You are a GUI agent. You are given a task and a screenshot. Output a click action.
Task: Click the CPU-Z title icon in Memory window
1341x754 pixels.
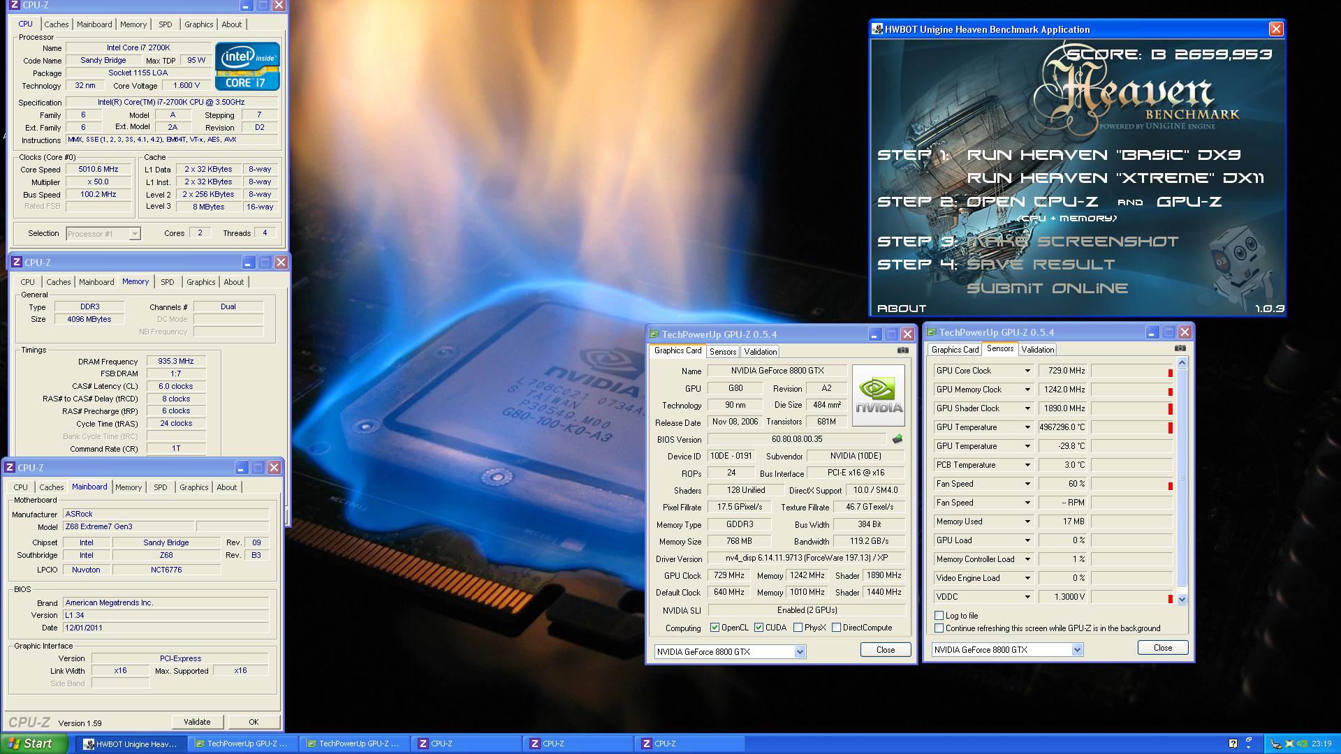click(17, 263)
